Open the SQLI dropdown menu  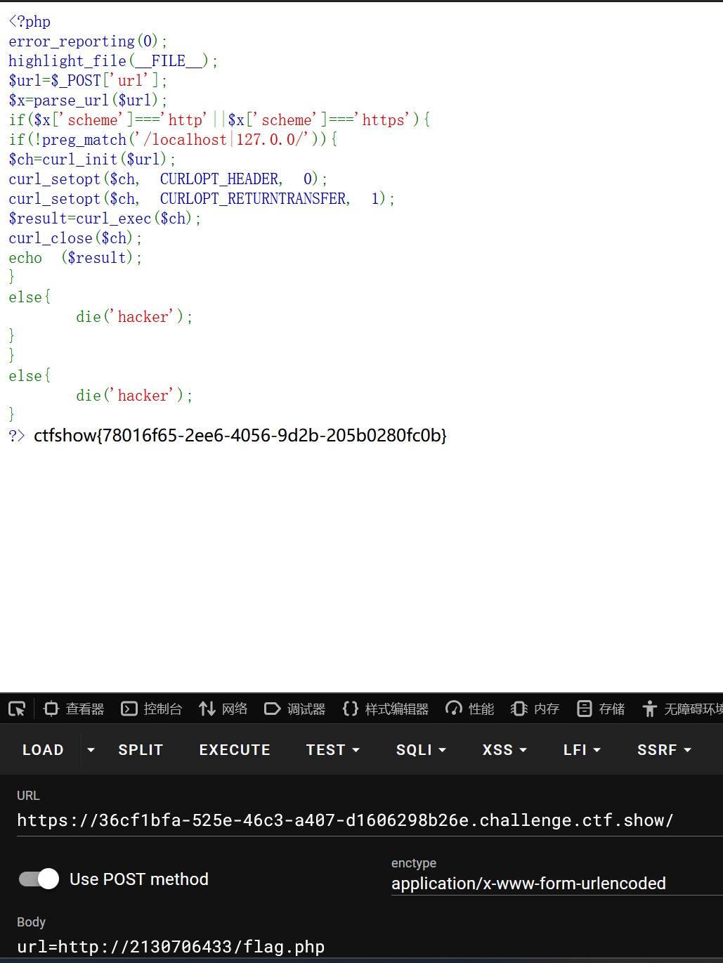pyautogui.click(x=421, y=750)
